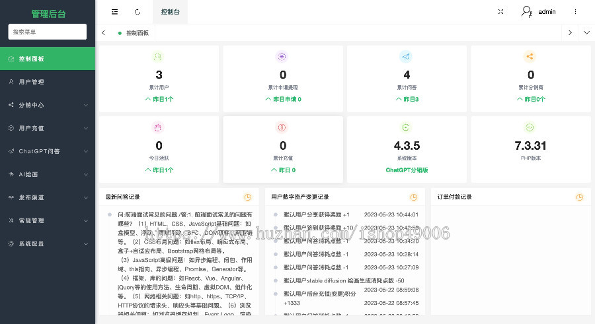
Task: Click the admin user avatar icon
Action: (x=526, y=12)
